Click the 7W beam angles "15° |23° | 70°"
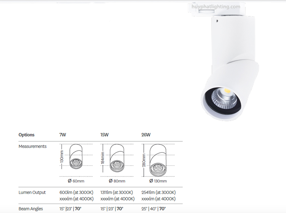This screenshot has width=286, height=213. (71, 209)
